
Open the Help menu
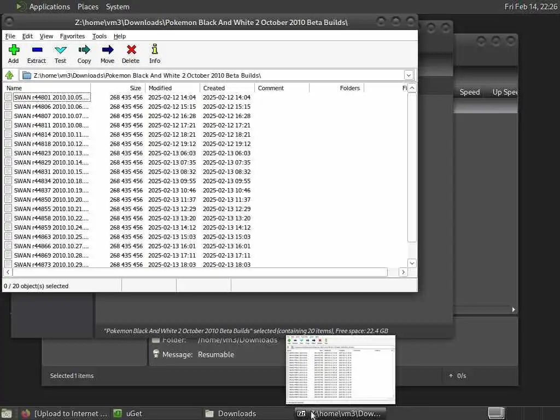(120, 36)
